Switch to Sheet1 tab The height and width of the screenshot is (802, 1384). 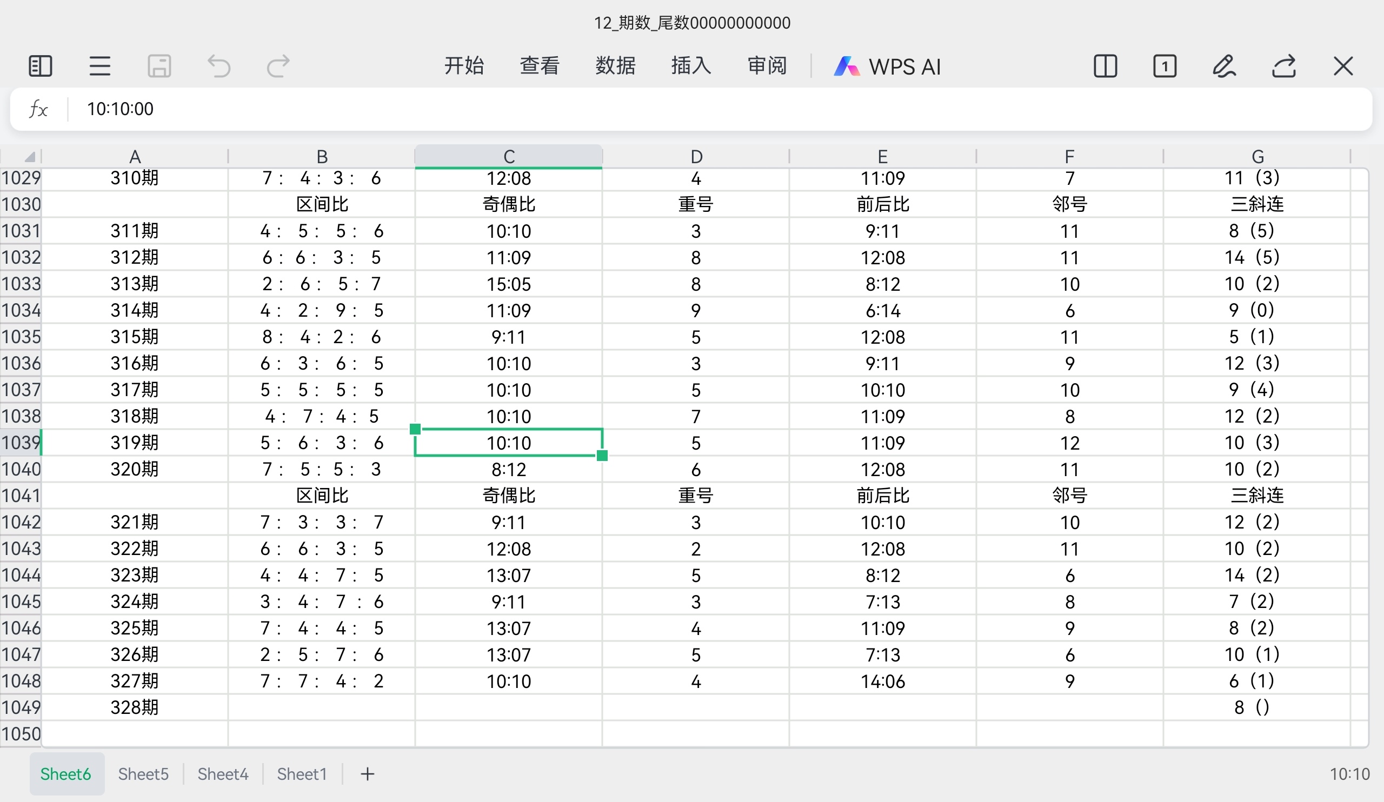tap(302, 774)
